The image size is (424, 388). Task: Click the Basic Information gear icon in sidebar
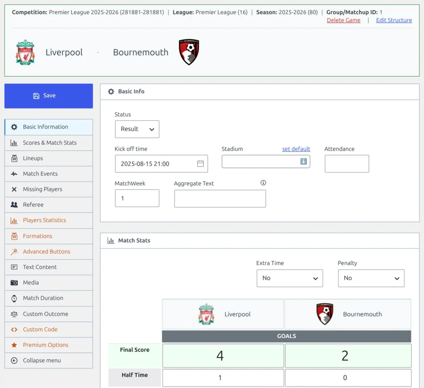pyautogui.click(x=14, y=127)
